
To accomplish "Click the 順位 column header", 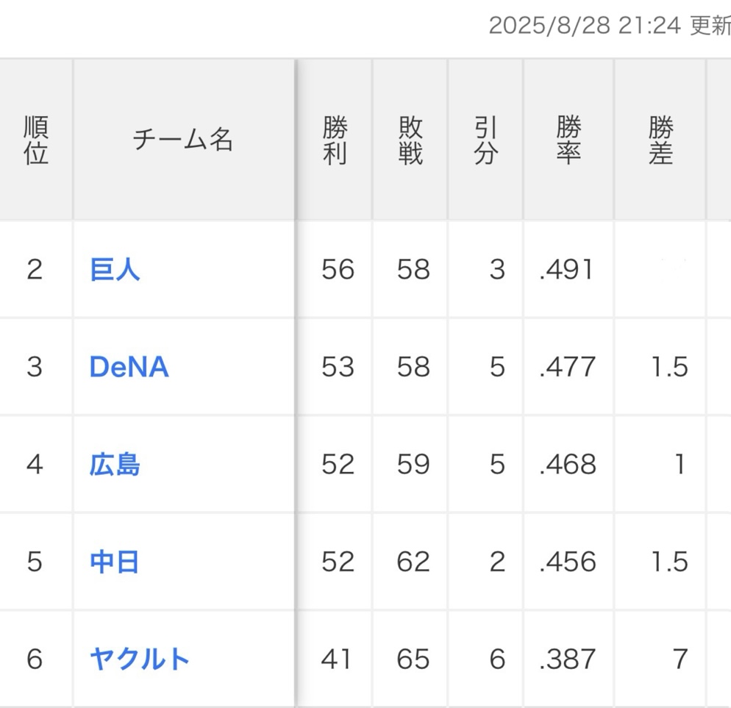I will (35, 140).
